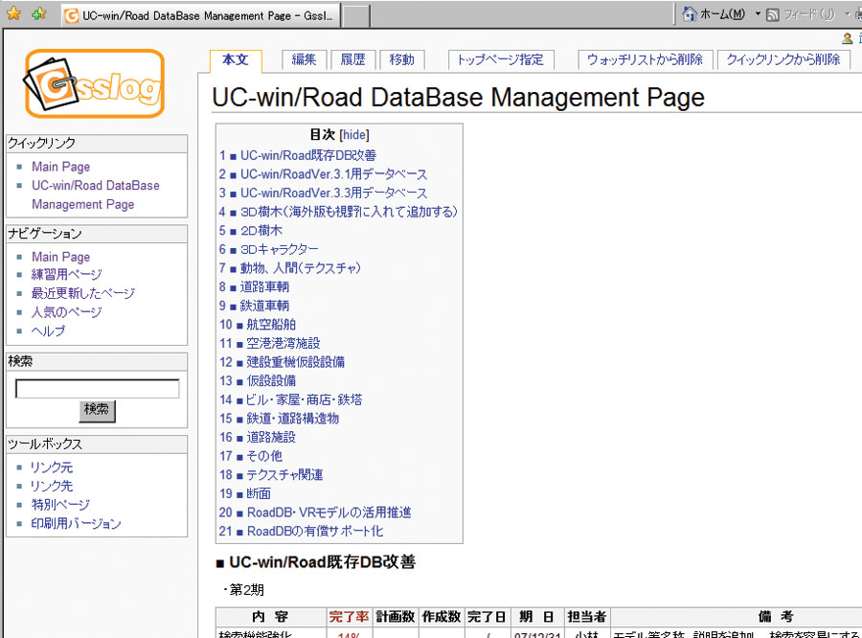Viewport: 862px width, 638px height.
Task: Open 特別ページ link
Action: (60, 505)
